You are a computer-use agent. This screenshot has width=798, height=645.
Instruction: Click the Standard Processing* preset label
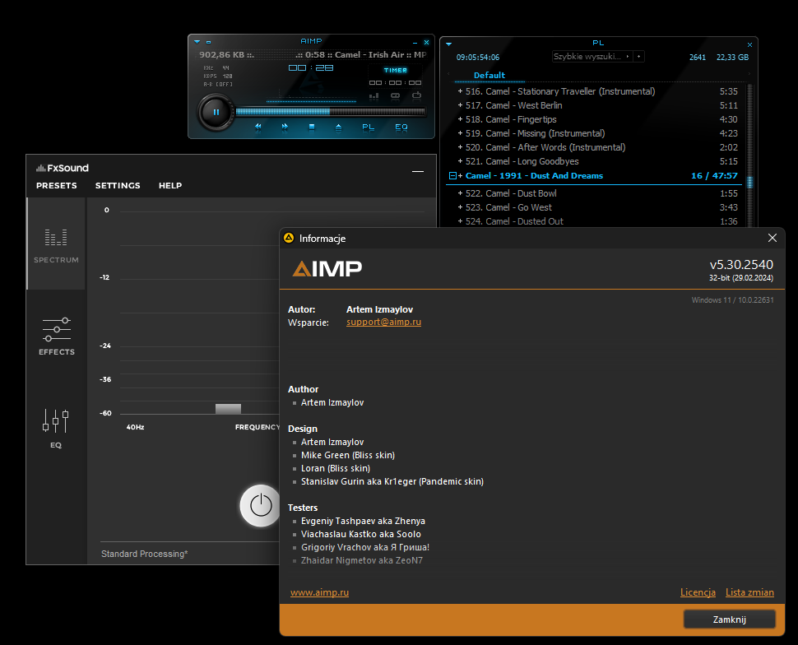pyautogui.click(x=144, y=554)
